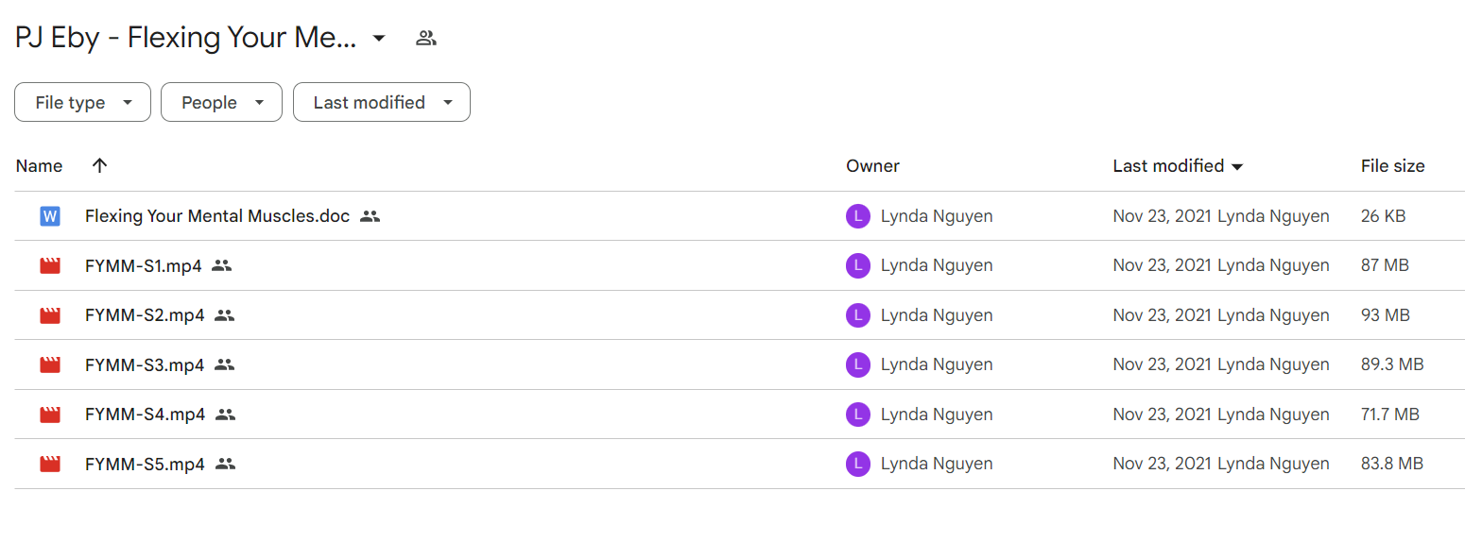Image resolution: width=1465 pixels, height=559 pixels.
Task: Click the sort direction arrow next to Name
Action: [x=99, y=165]
